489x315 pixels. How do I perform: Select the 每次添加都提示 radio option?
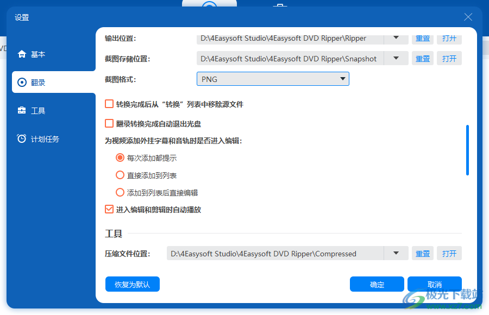[120, 157]
